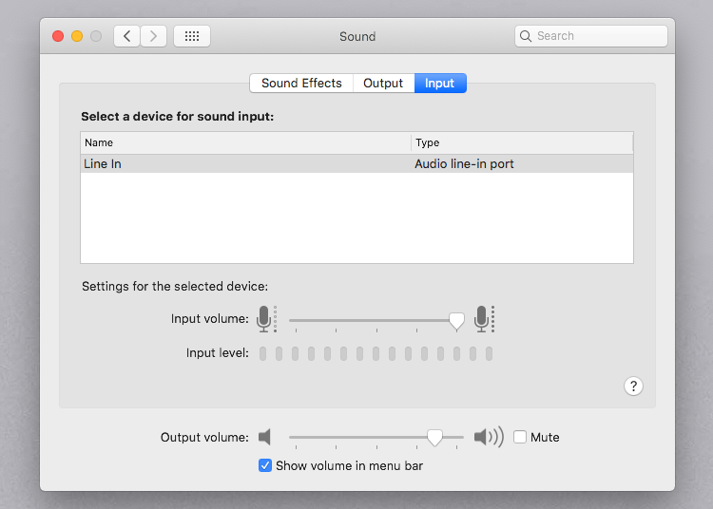The image size is (713, 509).
Task: Show all preferences via the grid icon
Action: 192,36
